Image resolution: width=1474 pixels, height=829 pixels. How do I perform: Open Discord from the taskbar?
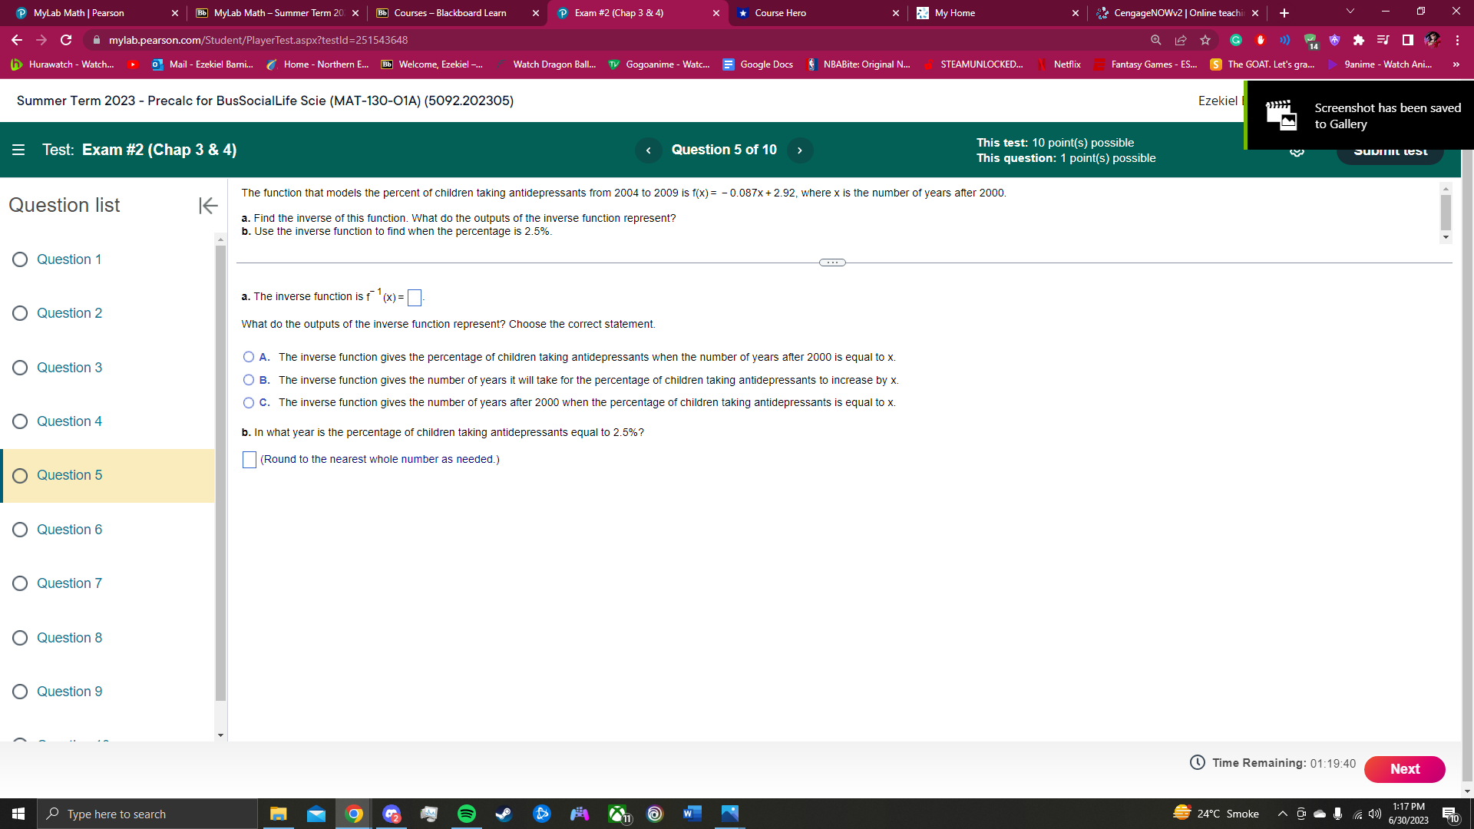pos(392,814)
